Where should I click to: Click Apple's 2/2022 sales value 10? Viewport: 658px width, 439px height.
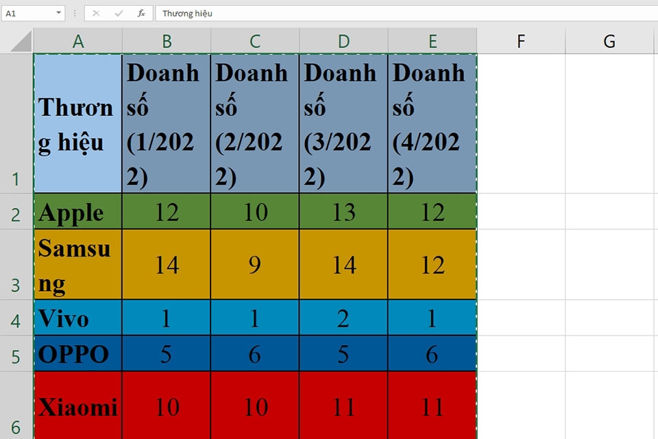(255, 211)
